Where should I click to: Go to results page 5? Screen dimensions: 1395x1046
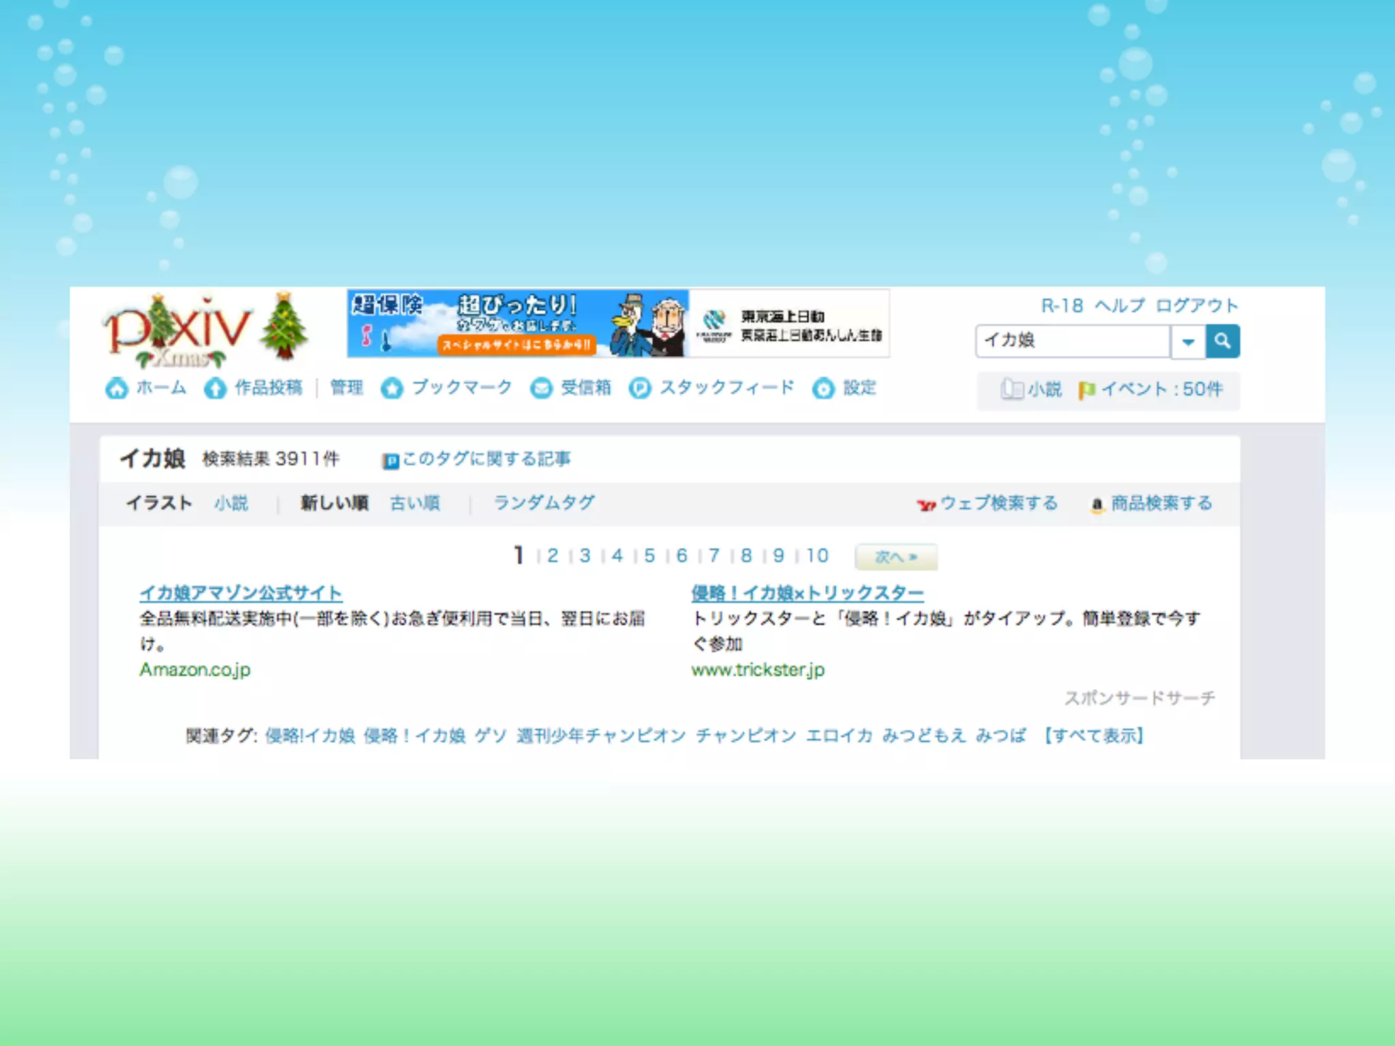(x=649, y=556)
